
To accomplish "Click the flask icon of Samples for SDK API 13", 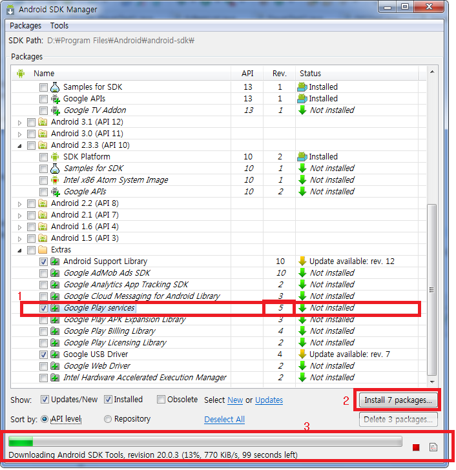I will [x=55, y=87].
